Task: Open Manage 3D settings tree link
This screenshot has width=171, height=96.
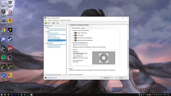Action: [54, 46]
